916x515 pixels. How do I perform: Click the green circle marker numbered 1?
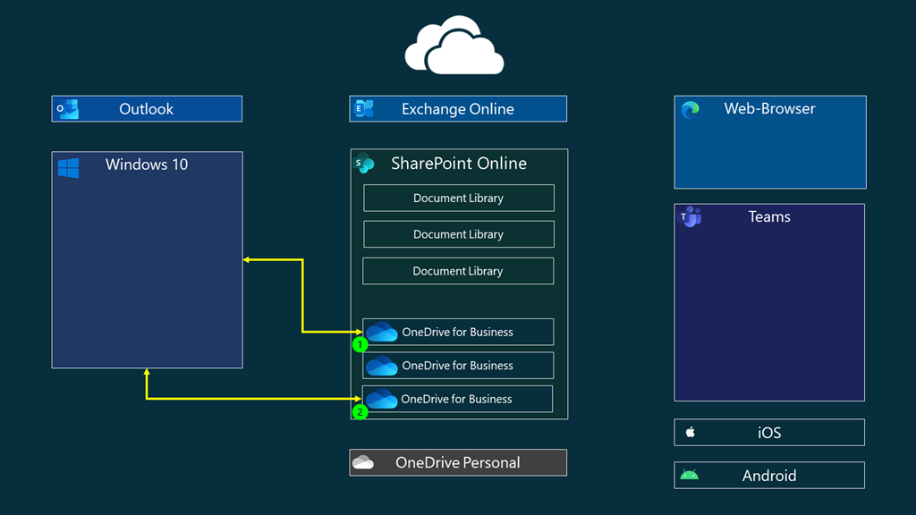(x=360, y=344)
